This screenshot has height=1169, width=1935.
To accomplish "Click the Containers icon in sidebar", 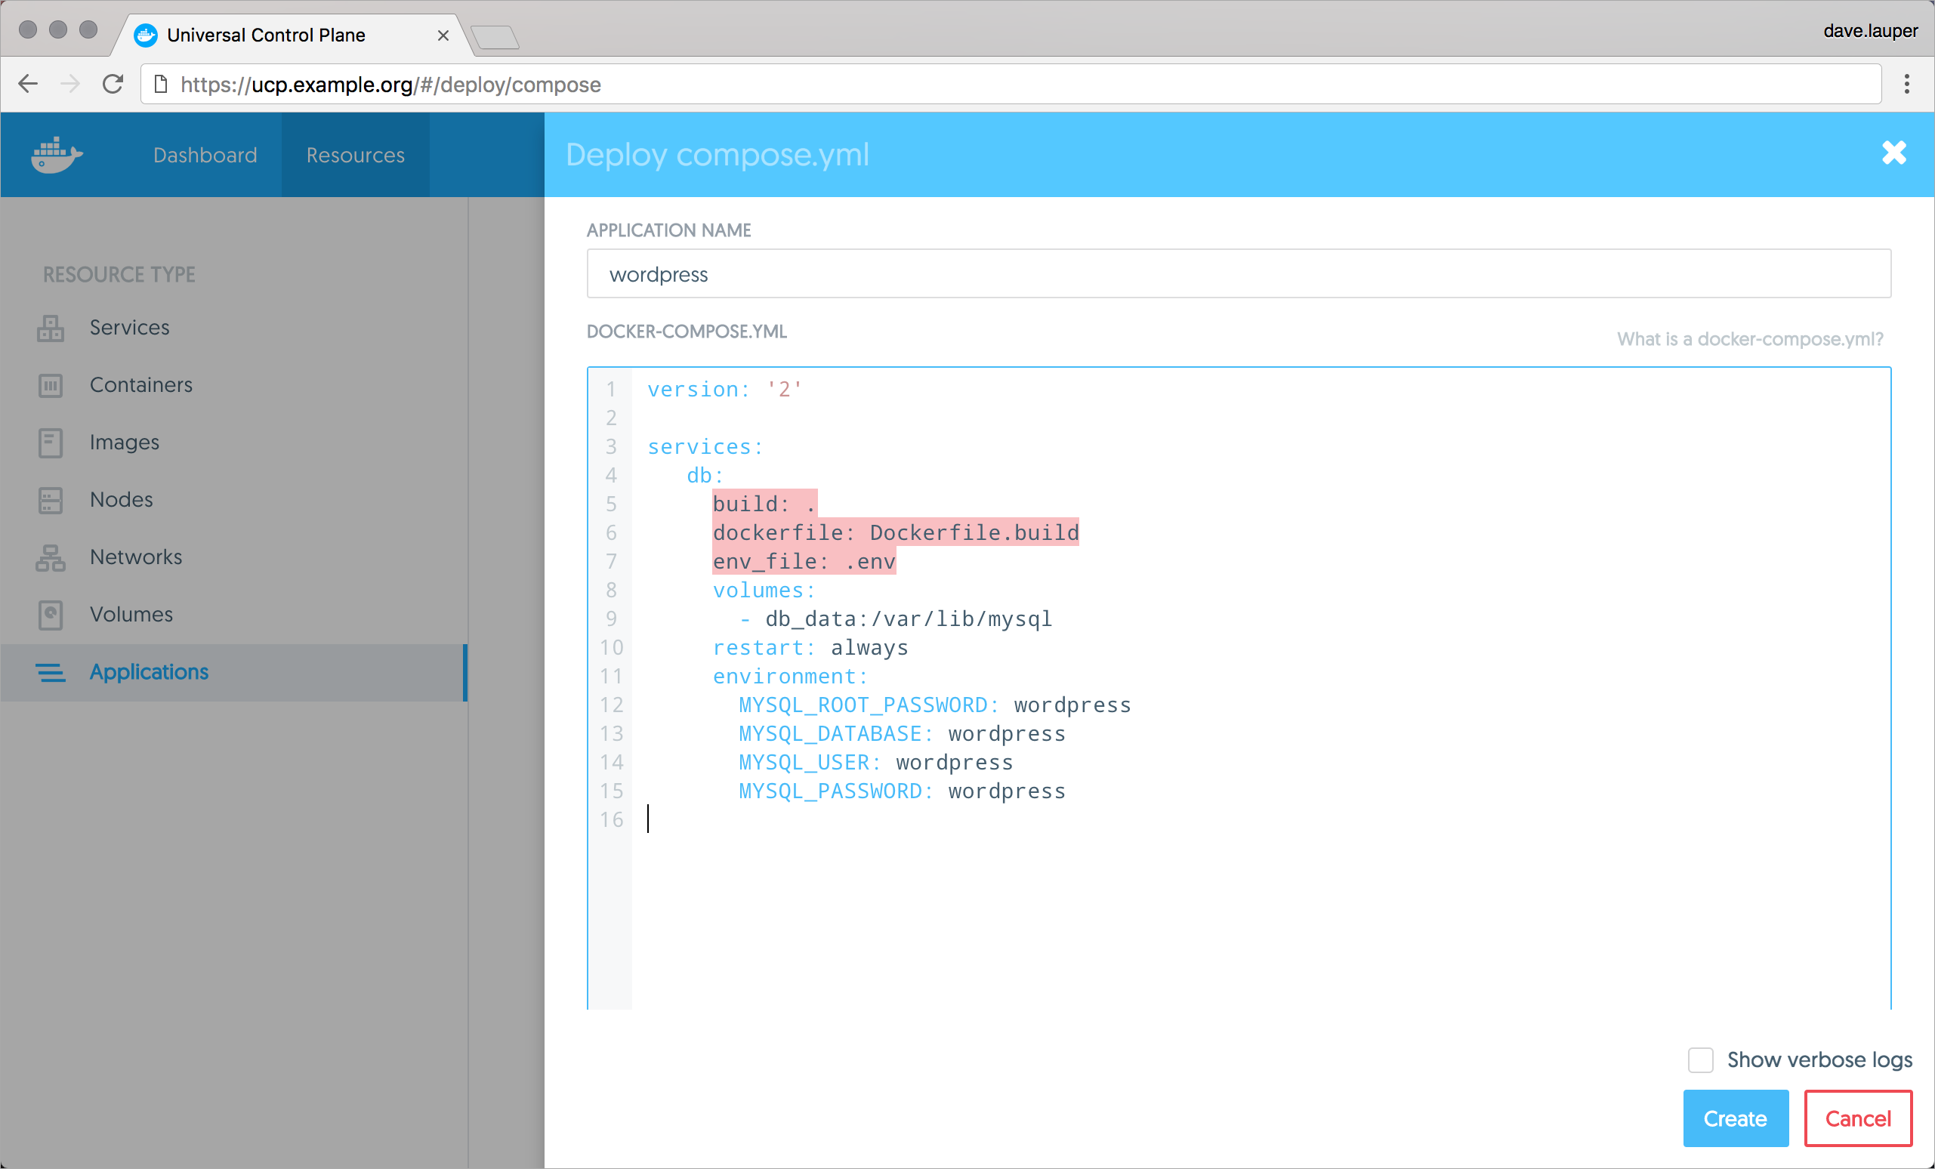I will point(51,385).
